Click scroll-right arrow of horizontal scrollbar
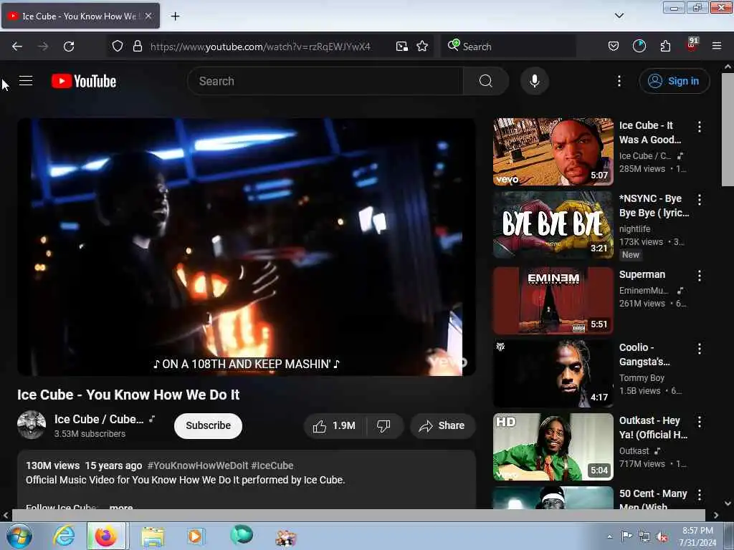This screenshot has height=550, width=734. 716,515
